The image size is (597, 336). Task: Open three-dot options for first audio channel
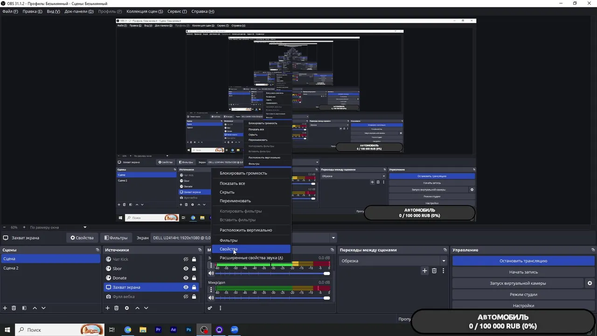(x=211, y=265)
